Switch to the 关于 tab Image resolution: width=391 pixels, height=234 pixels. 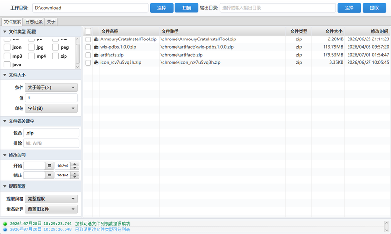point(51,22)
